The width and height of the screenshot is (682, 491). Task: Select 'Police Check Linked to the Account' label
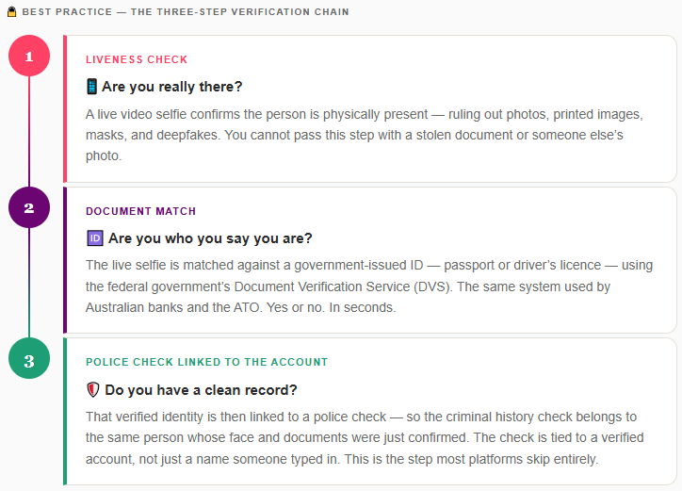(206, 362)
